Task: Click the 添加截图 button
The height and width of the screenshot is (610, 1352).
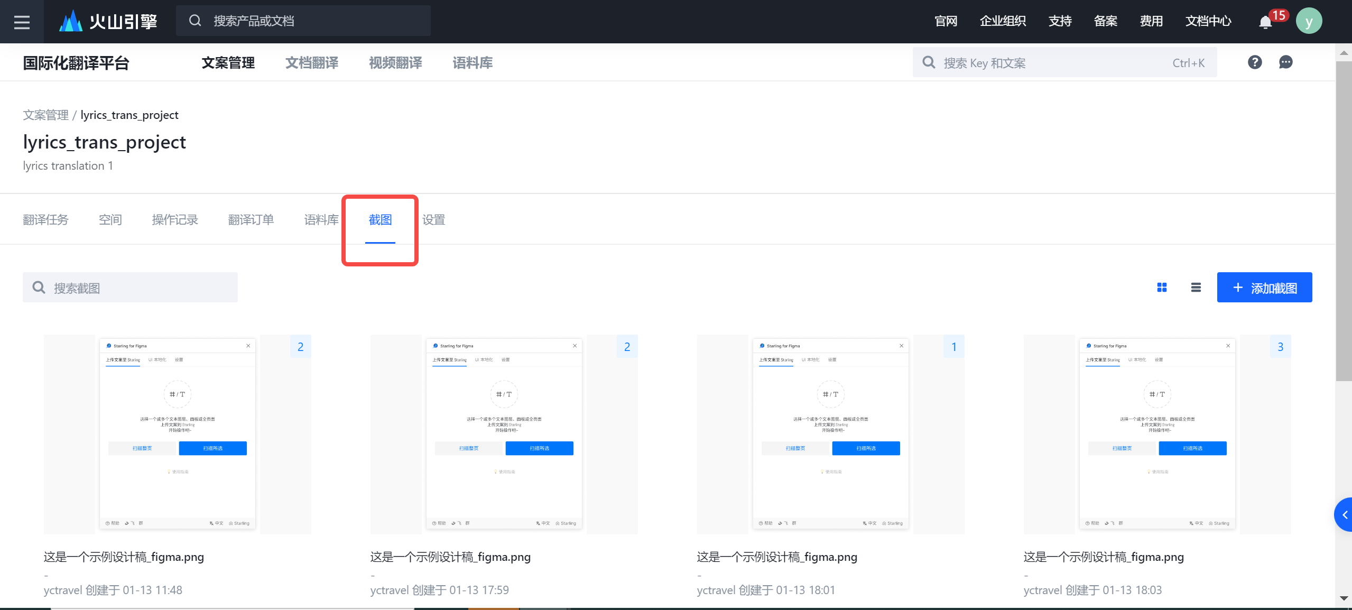Action: 1264,288
